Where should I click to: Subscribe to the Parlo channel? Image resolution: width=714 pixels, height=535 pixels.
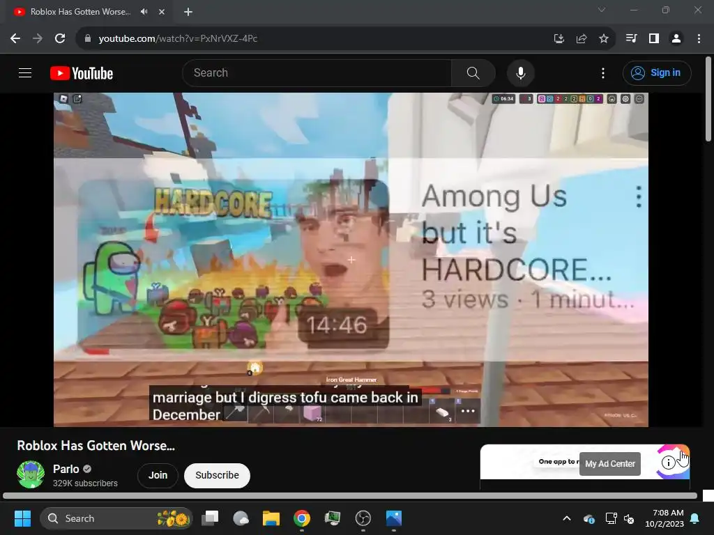click(218, 475)
